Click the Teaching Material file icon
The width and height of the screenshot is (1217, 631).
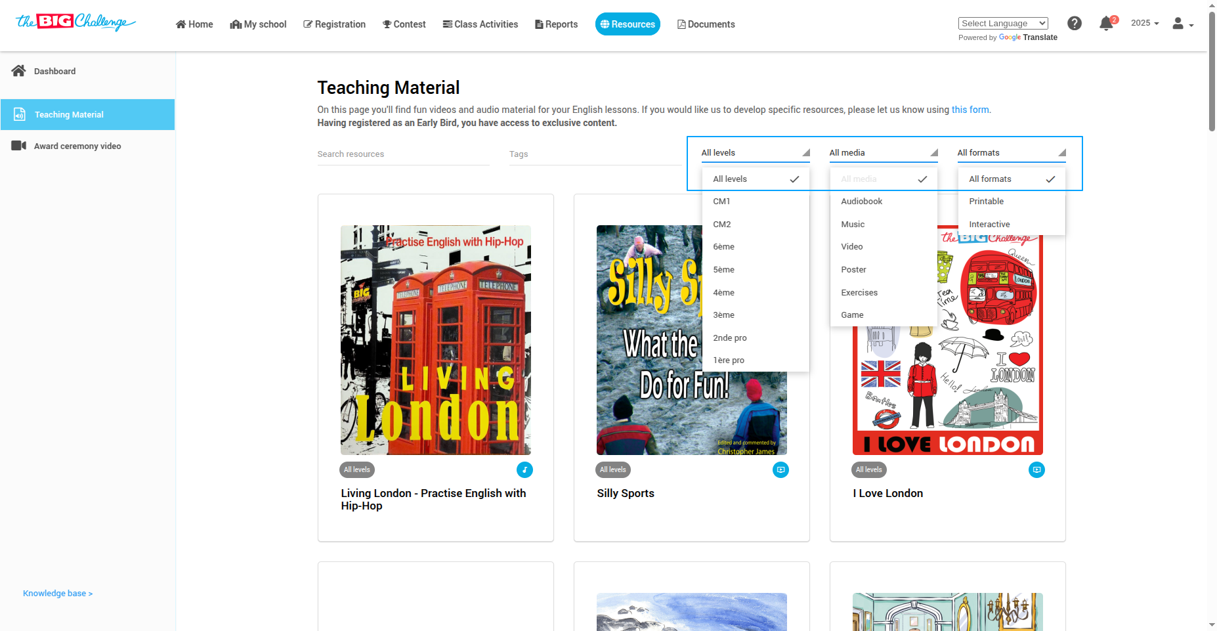click(20, 114)
